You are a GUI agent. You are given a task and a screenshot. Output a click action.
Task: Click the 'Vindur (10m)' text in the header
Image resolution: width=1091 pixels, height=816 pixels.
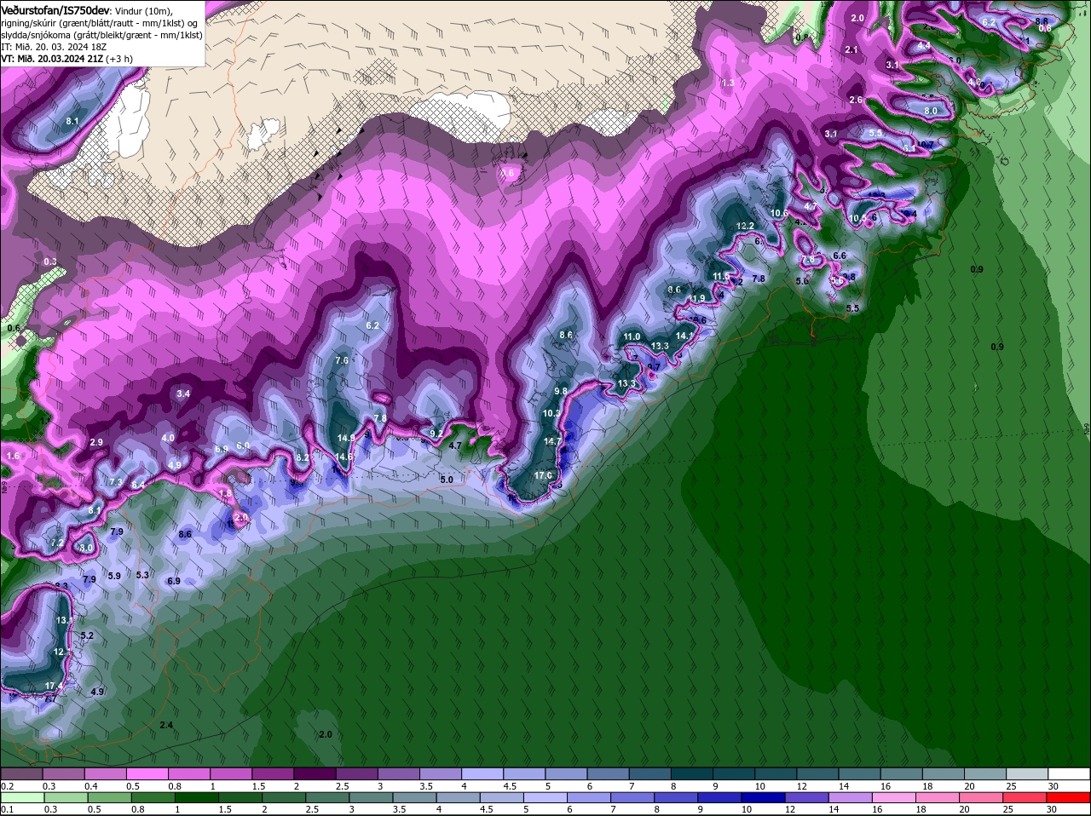click(x=143, y=10)
